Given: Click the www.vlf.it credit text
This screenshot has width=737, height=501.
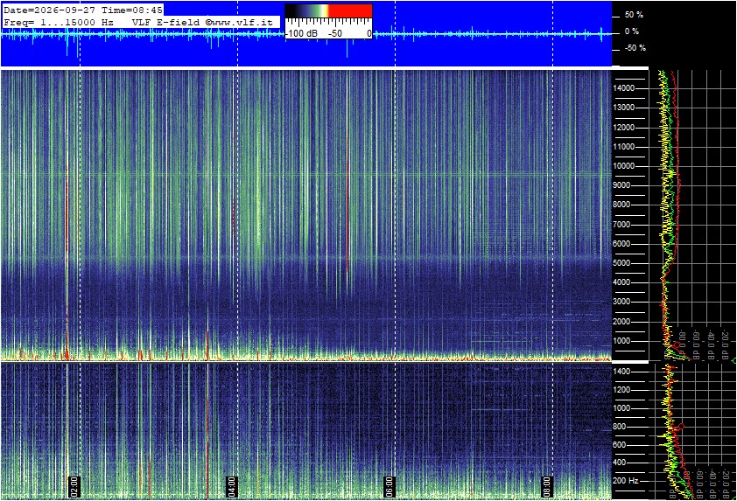Looking at the screenshot, I should (x=242, y=22).
